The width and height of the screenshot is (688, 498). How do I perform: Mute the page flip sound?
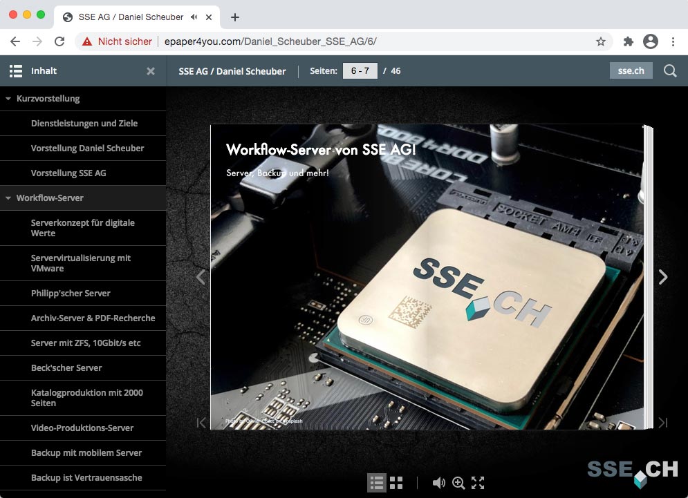pyautogui.click(x=438, y=483)
